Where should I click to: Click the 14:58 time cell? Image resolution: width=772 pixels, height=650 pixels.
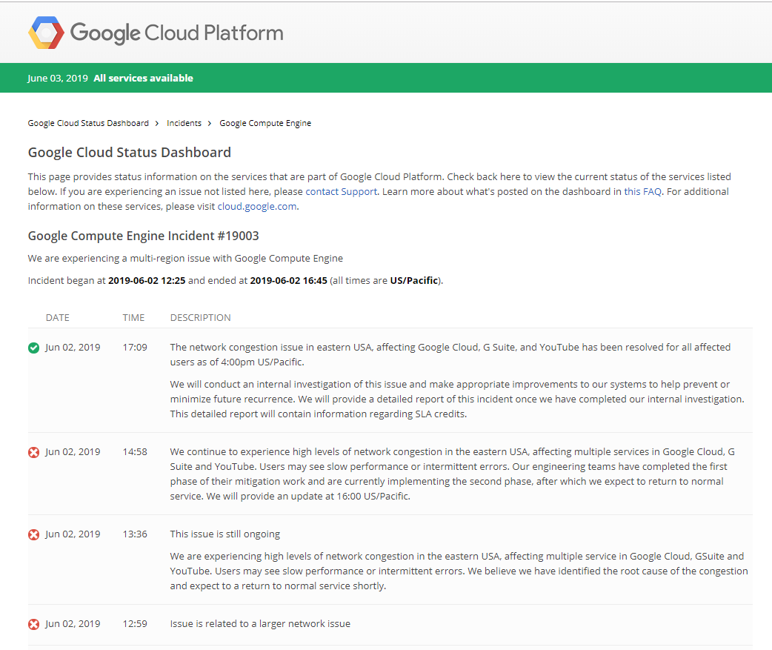point(135,452)
